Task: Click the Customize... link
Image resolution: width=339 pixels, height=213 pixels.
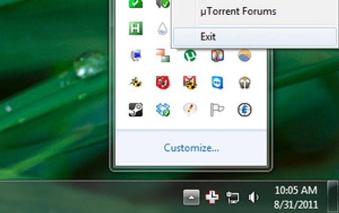Action: (191, 148)
